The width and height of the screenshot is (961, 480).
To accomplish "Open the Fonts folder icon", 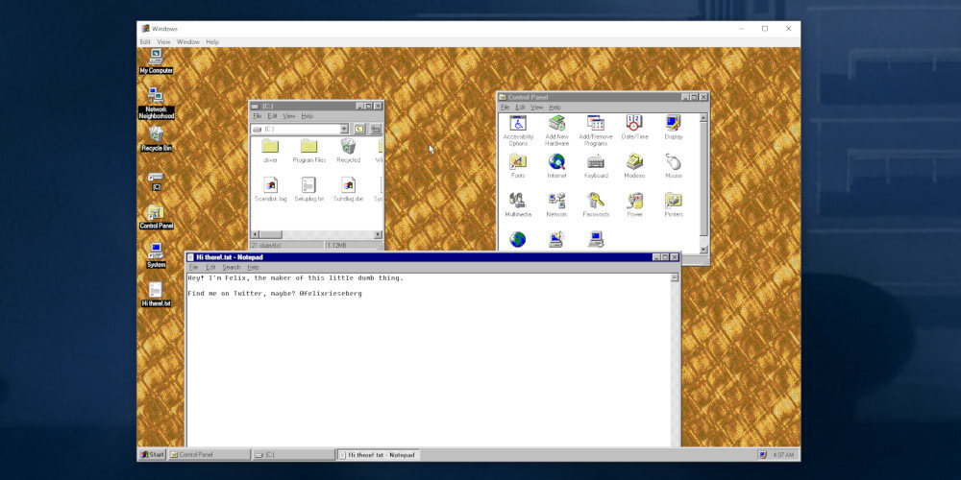I will point(518,166).
